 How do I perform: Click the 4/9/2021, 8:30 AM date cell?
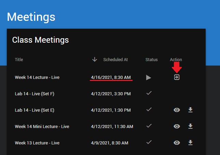click(110, 143)
